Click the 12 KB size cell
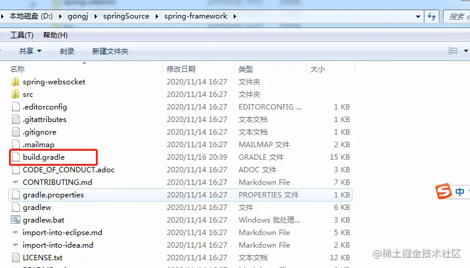 (340, 257)
